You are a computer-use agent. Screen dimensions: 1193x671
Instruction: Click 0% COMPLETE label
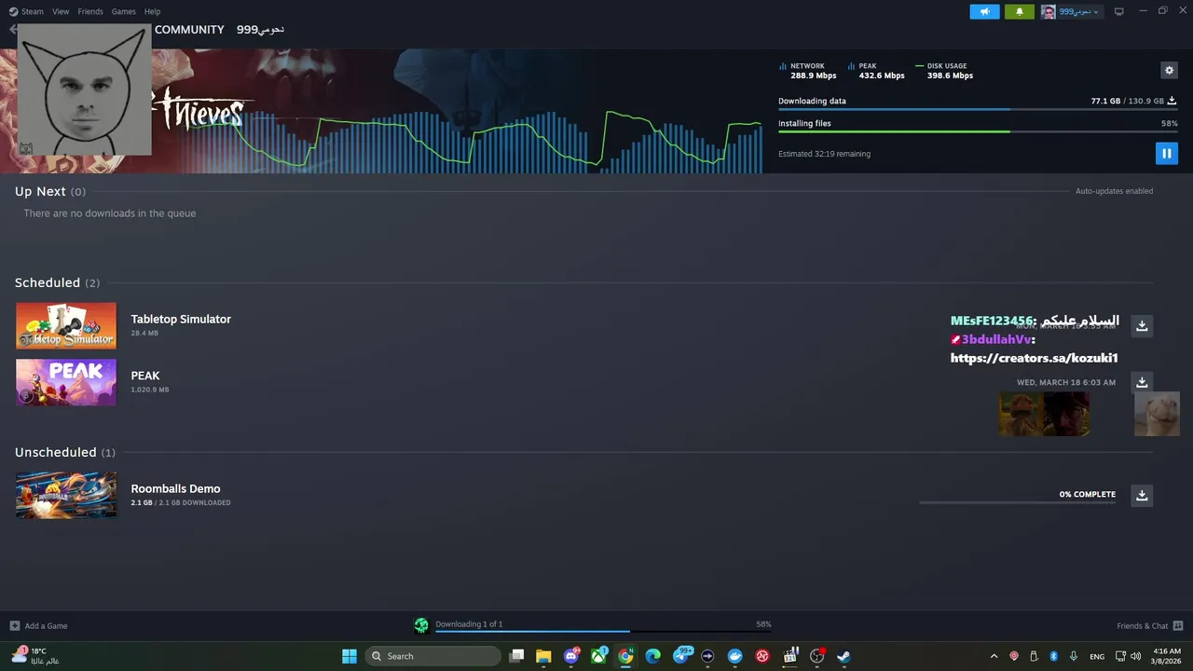pos(1087,494)
